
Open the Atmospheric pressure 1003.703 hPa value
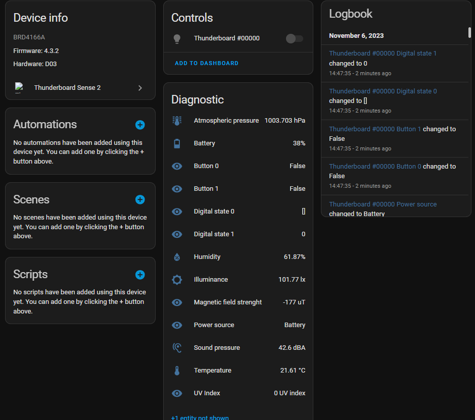285,121
